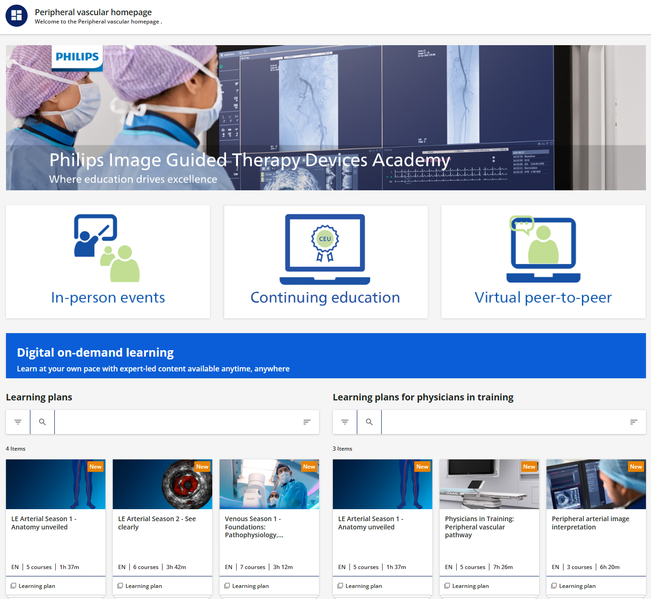Expand sort menu for physicians in training plans
This screenshot has height=599, width=651.
point(634,422)
